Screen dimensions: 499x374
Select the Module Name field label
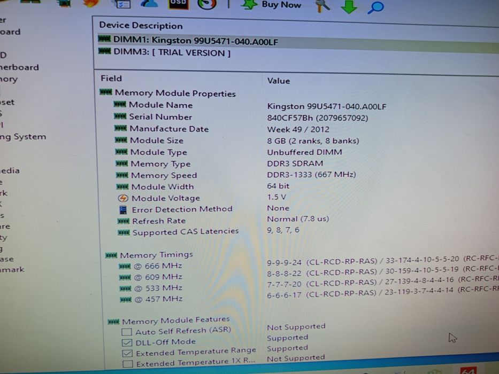coord(160,105)
